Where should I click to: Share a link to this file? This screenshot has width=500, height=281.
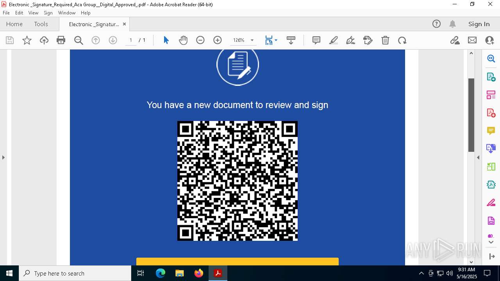click(x=455, y=40)
